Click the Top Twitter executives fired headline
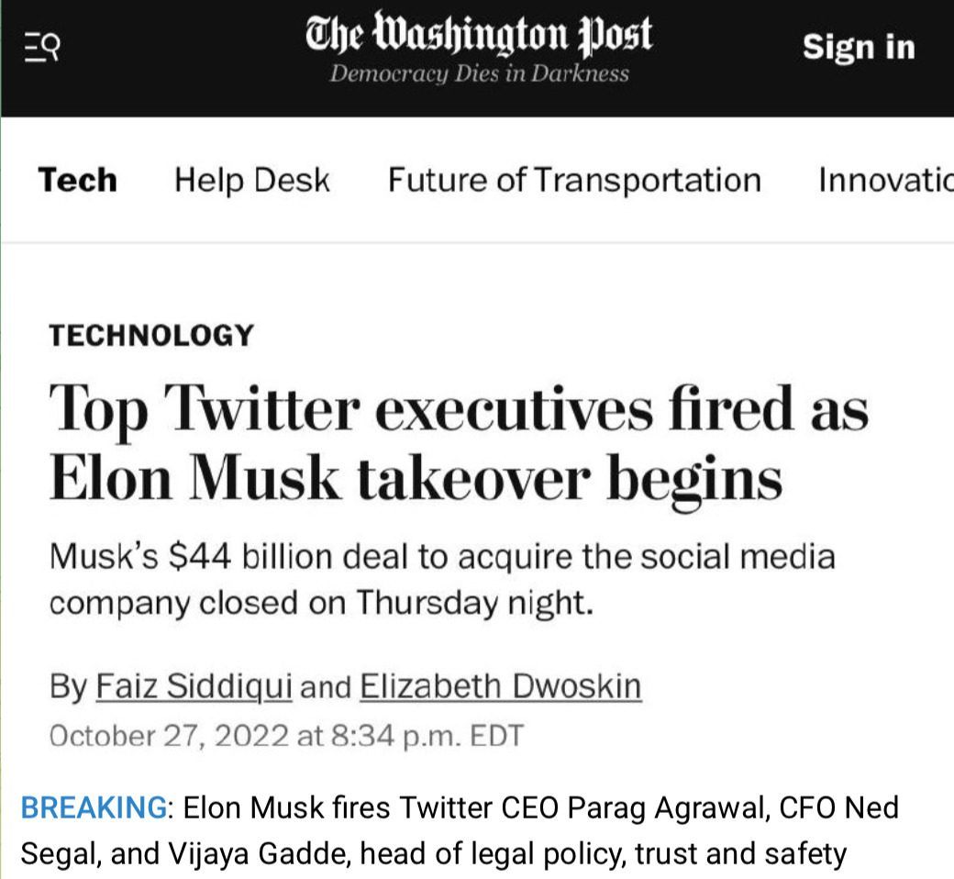The height and width of the screenshot is (879, 954). pyautogui.click(x=459, y=409)
